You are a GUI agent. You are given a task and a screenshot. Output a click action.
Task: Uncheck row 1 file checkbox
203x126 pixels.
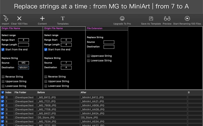coord(3,101)
